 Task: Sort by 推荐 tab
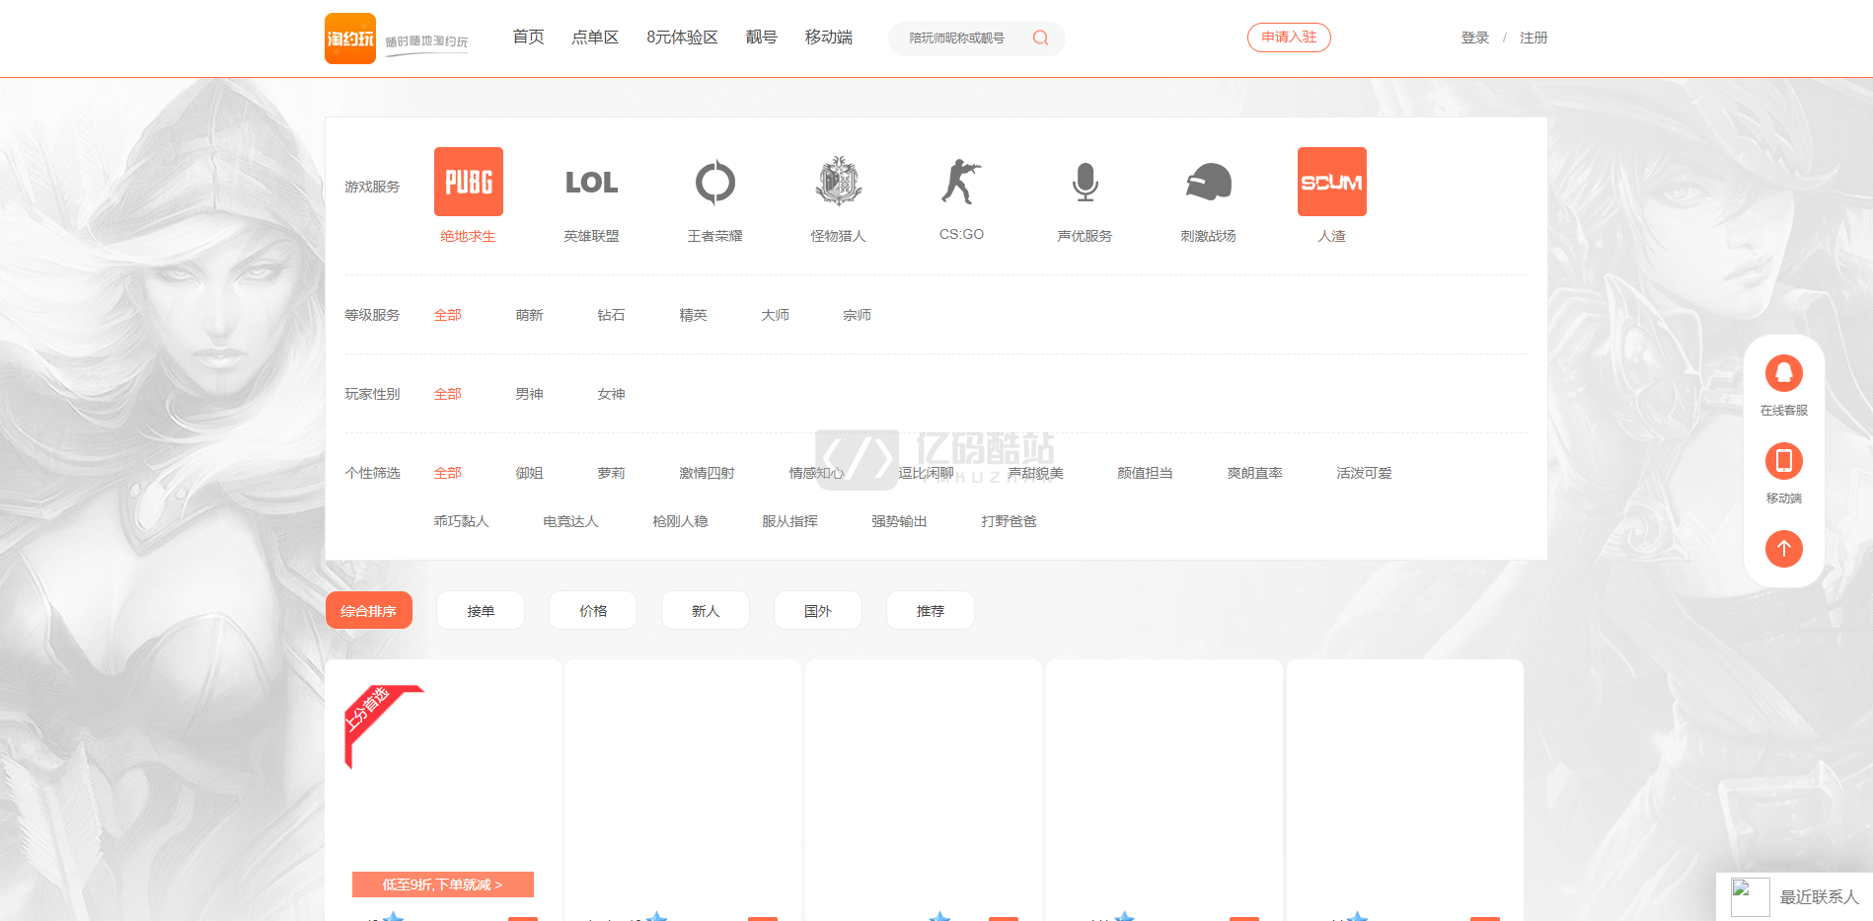[931, 610]
